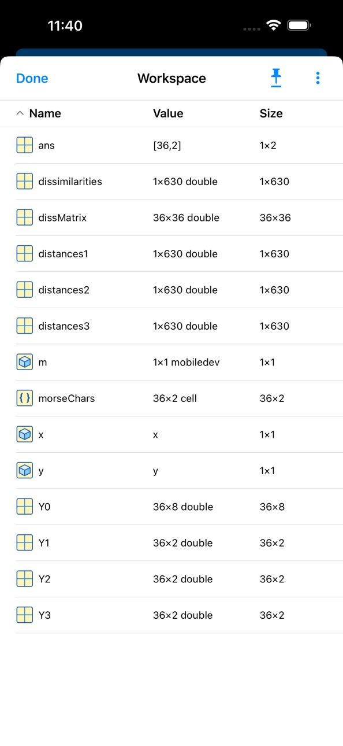Tap the grid icon beside Y0
Screen dimensions: 343x746
tap(24, 507)
